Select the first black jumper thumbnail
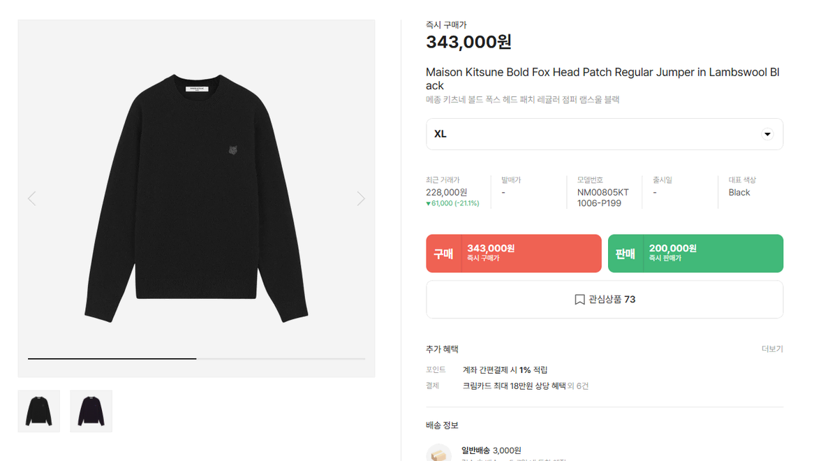 (38, 411)
